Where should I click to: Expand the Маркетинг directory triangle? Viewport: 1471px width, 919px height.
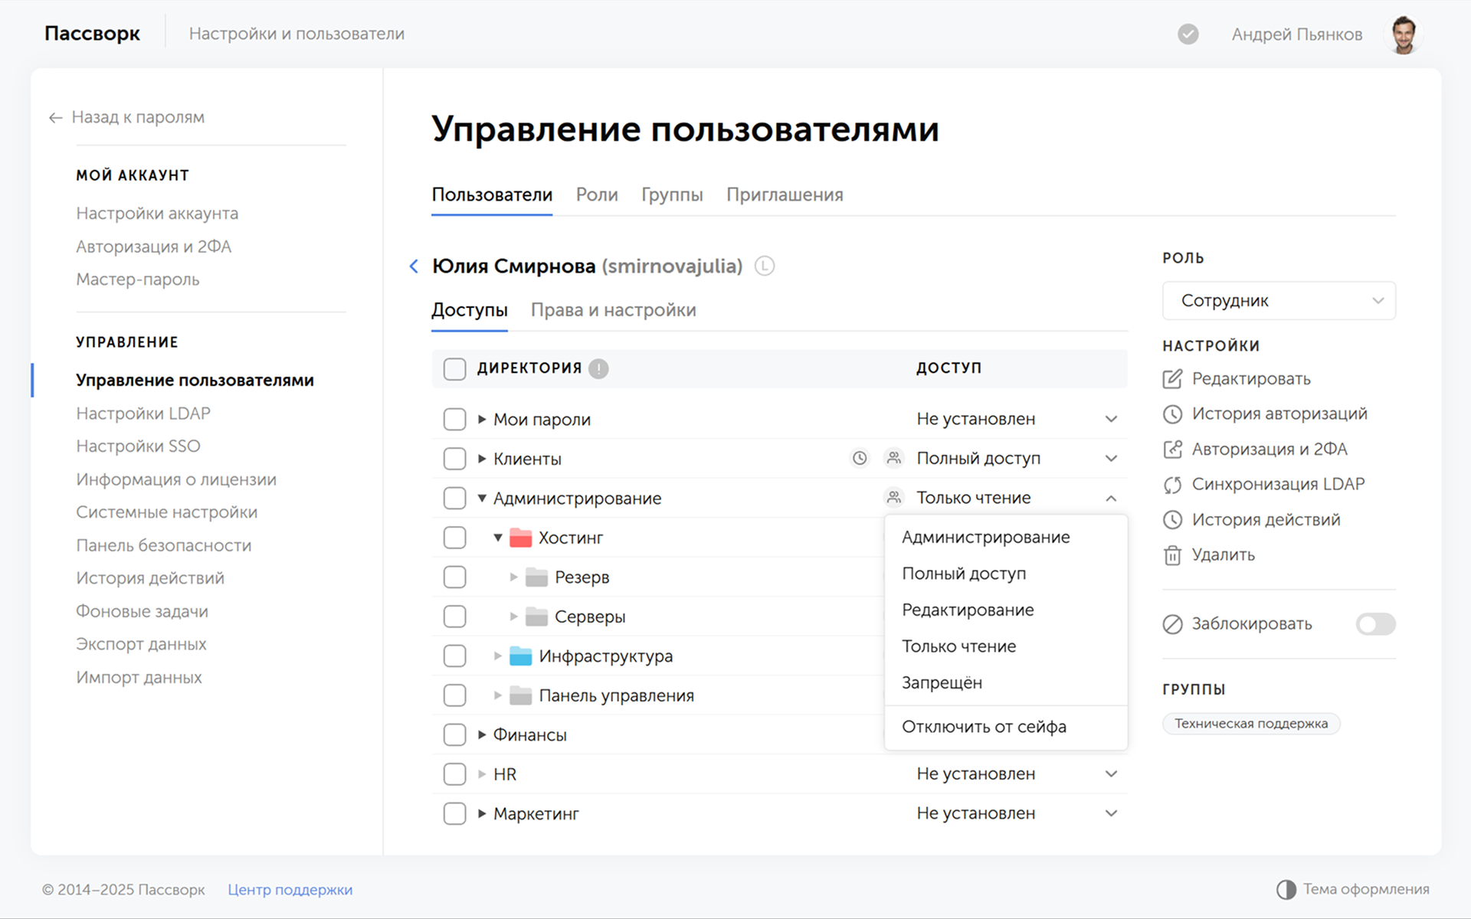[x=482, y=813]
